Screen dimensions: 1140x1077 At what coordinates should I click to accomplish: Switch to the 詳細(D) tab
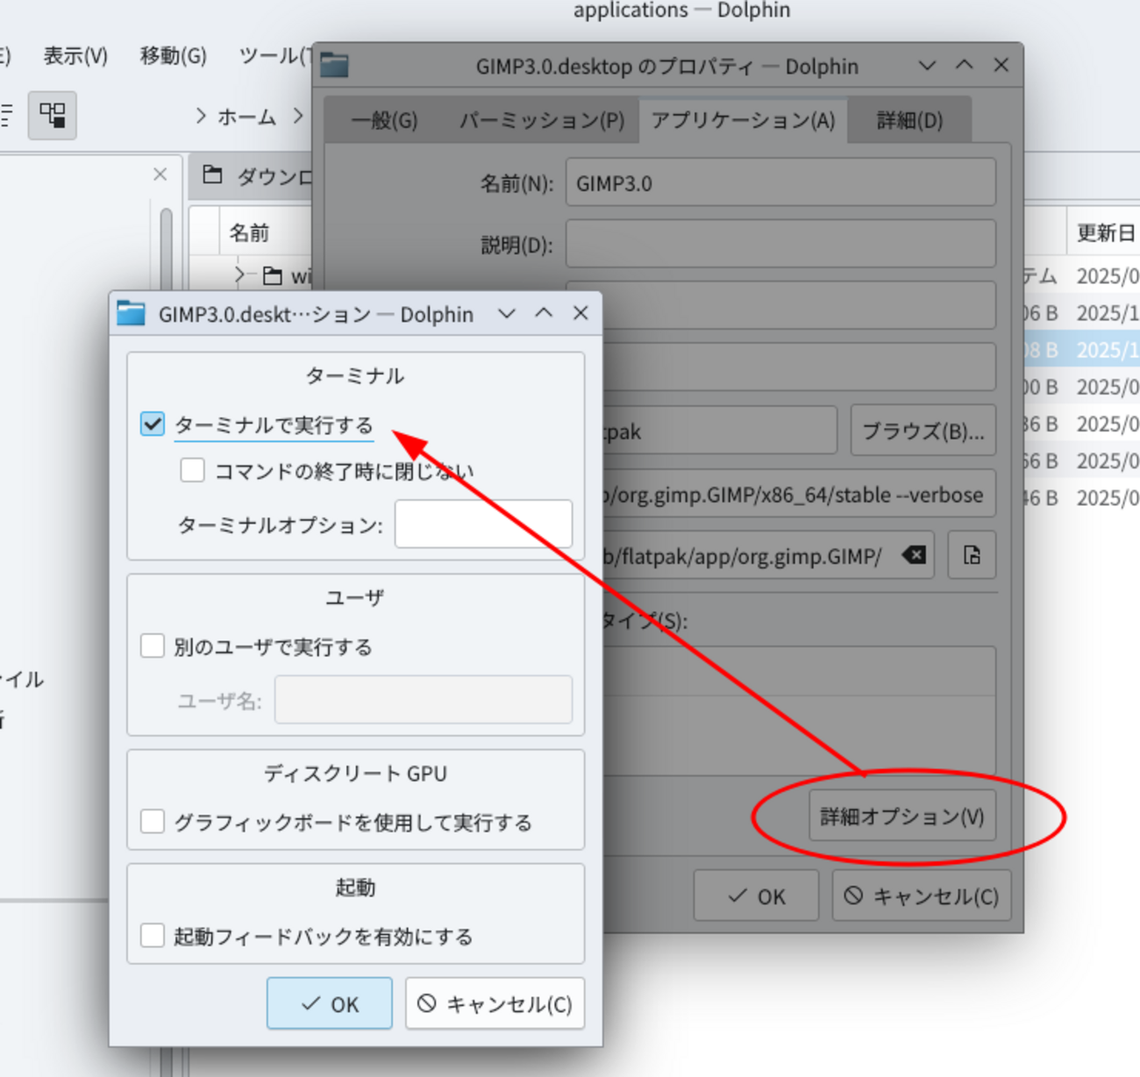tap(909, 120)
